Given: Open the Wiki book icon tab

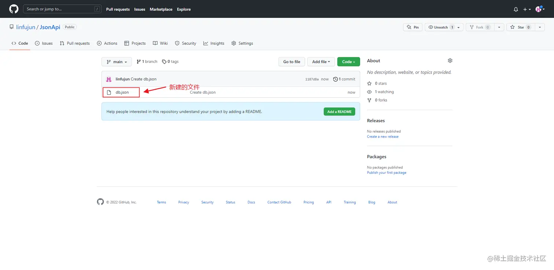Looking at the screenshot, I should tap(155, 43).
